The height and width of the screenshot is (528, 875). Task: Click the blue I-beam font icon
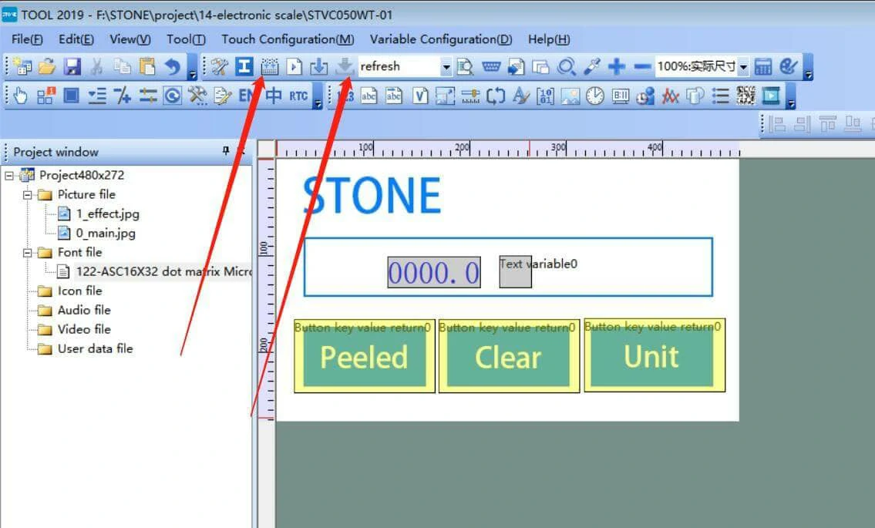pyautogui.click(x=244, y=66)
